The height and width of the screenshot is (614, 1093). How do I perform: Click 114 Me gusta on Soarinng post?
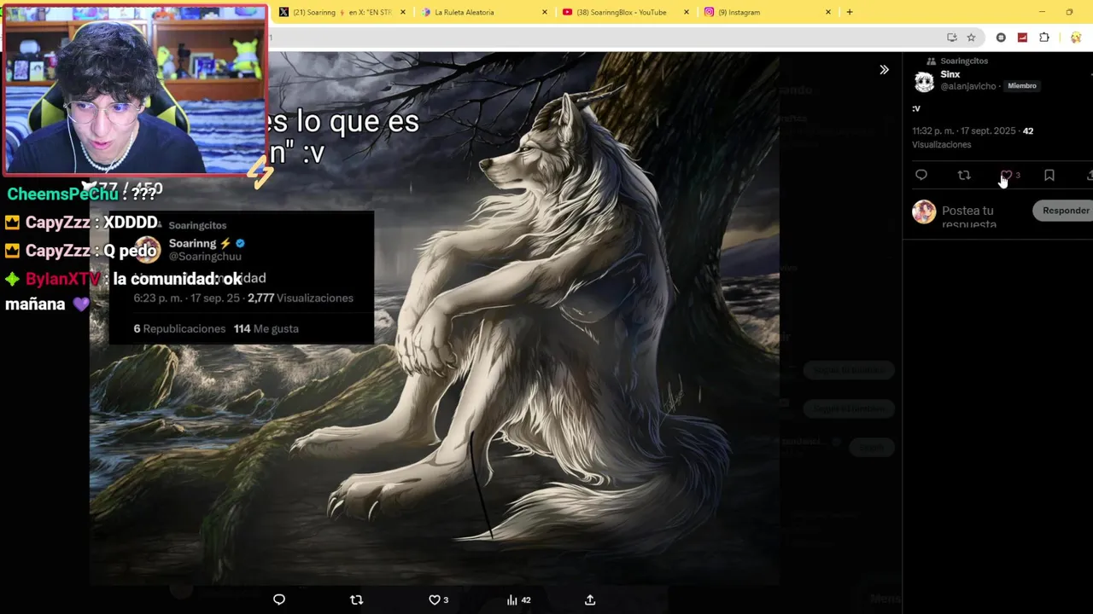266,328
